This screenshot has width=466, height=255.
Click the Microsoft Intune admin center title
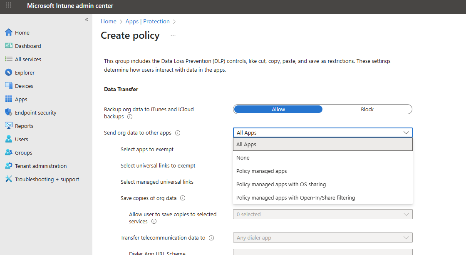(x=70, y=6)
